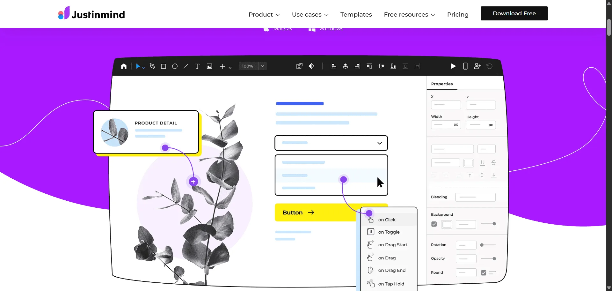The width and height of the screenshot is (612, 291).
Task: Click the Opacity slider handle
Action: pyautogui.click(x=494, y=258)
